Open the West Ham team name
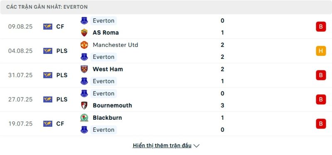Viewport: 332px width, 155px height. click(108, 69)
